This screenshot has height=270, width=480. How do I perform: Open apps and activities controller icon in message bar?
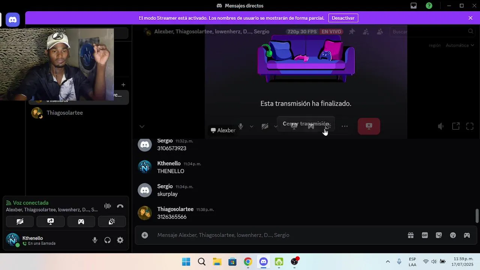coord(467,235)
